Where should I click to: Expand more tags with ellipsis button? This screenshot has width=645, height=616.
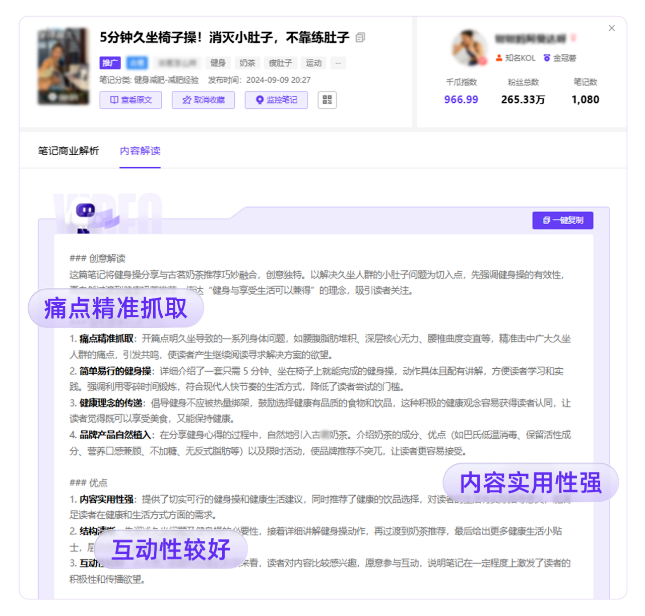point(338,63)
